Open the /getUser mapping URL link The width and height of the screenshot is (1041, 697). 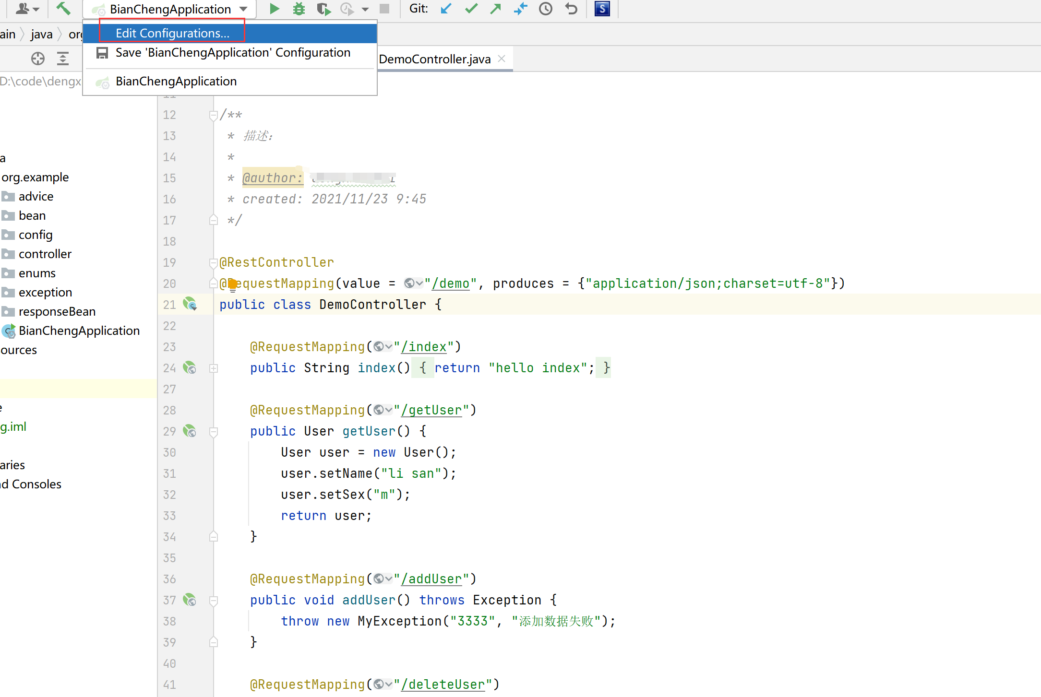(431, 410)
